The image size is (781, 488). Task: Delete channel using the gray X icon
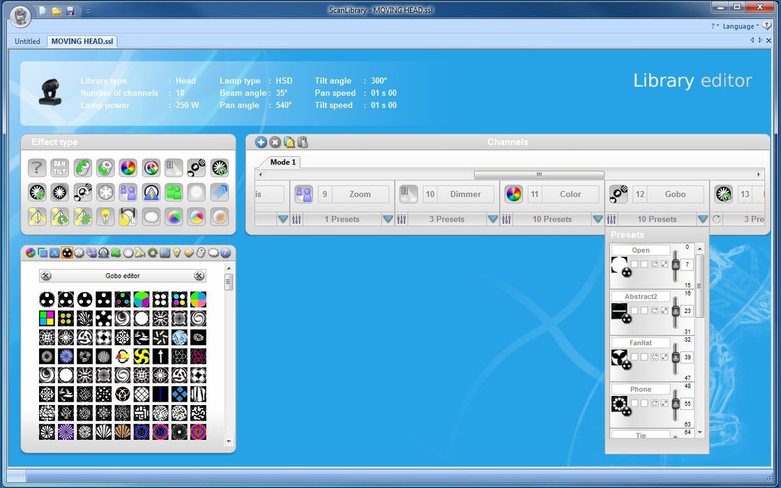pyautogui.click(x=275, y=142)
